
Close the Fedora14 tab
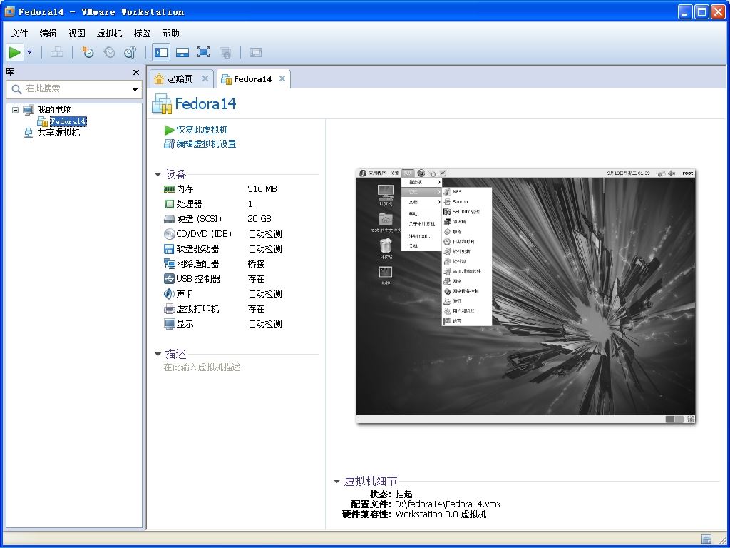[282, 78]
